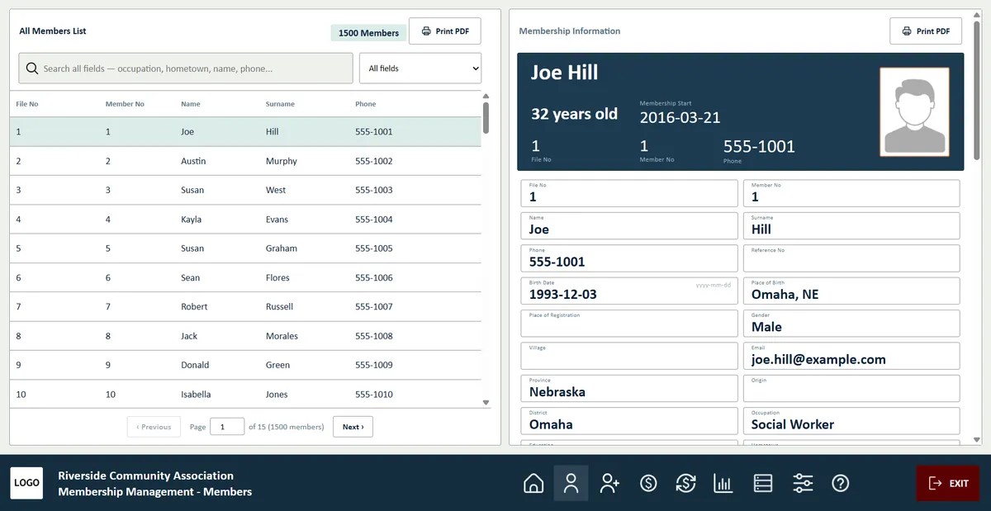This screenshot has width=991, height=511.
Task: Select the Sean Flores member row
Action: [x=245, y=277]
